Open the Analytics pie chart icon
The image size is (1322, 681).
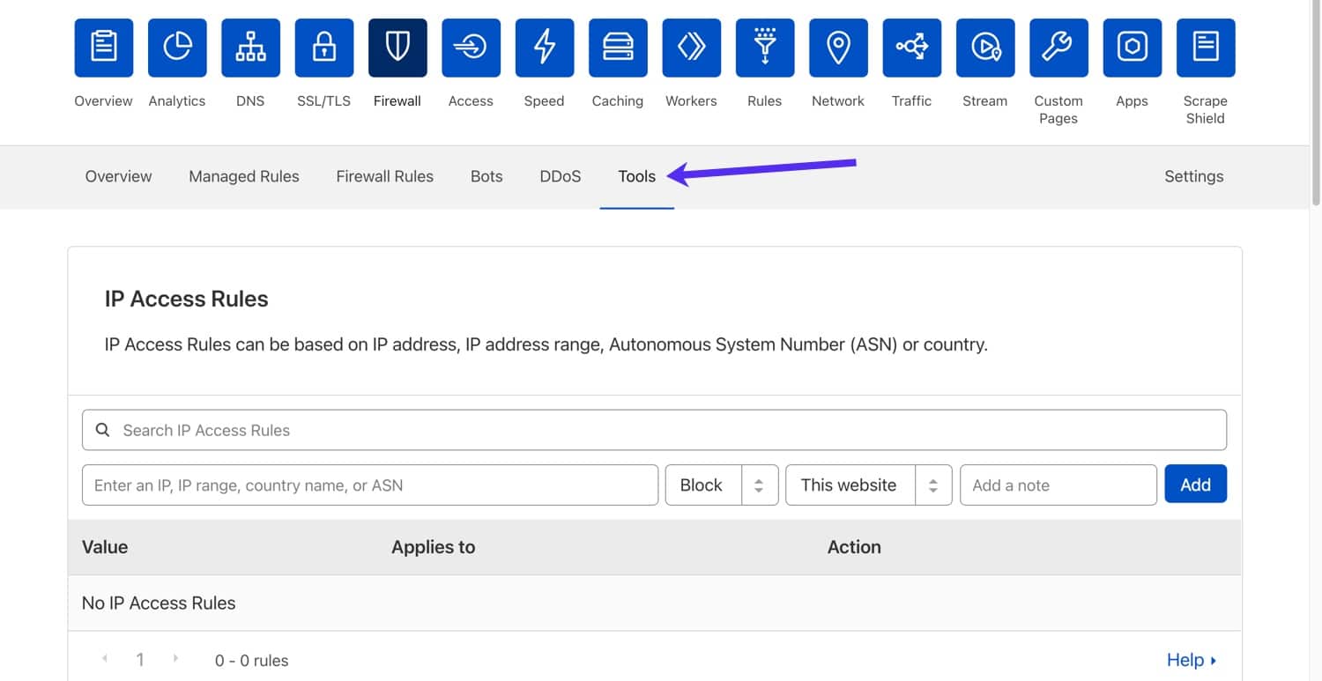pos(177,48)
